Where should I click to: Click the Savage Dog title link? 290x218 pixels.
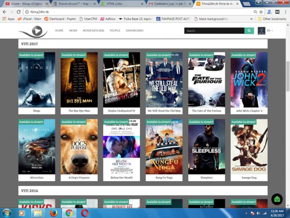(x=249, y=178)
